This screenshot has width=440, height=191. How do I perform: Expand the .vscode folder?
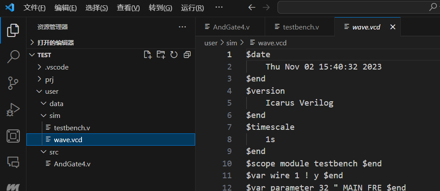[x=56, y=67]
